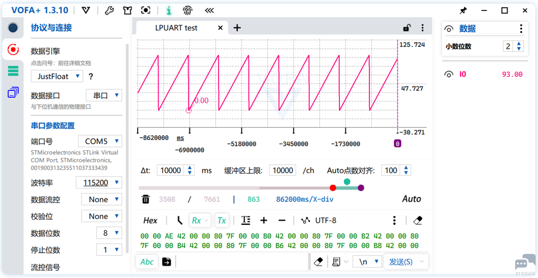Open the JustFloat data engine dropdown
Viewport: 538px width, 278px height.
(57, 76)
